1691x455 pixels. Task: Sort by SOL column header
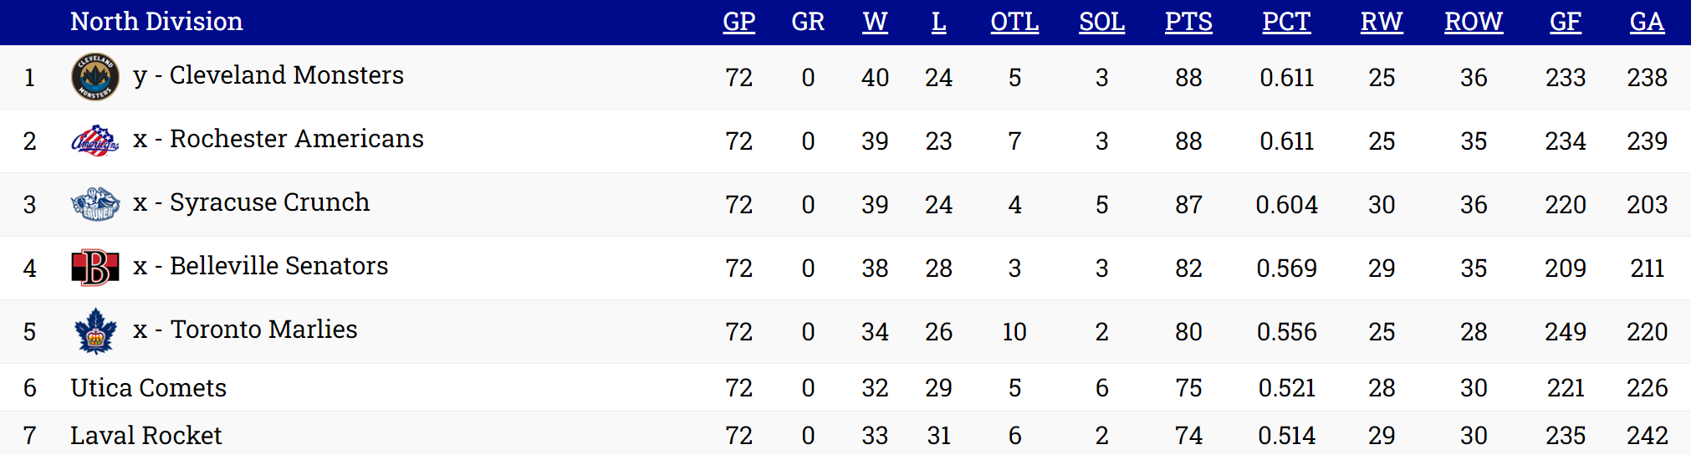point(1101,22)
